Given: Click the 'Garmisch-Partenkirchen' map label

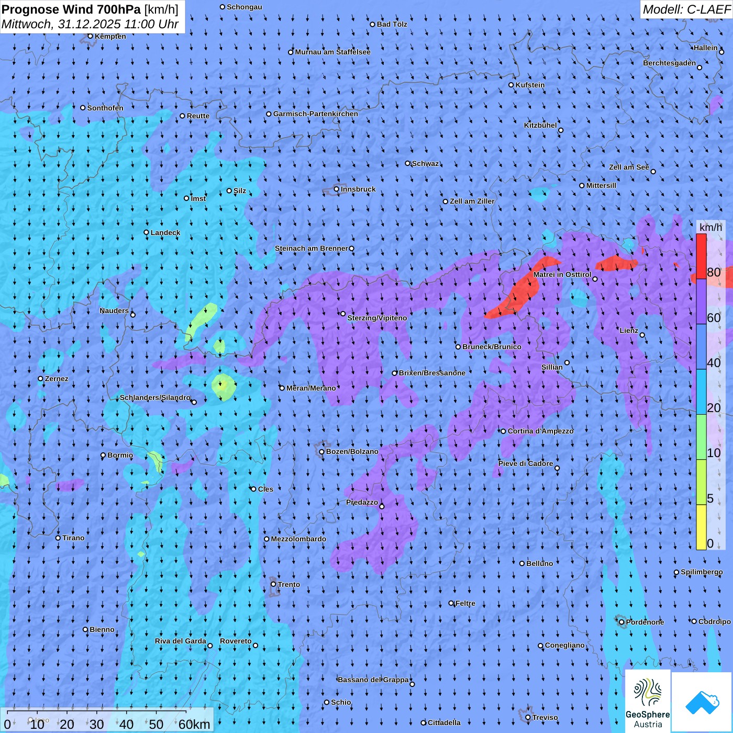Looking at the screenshot, I should (316, 114).
